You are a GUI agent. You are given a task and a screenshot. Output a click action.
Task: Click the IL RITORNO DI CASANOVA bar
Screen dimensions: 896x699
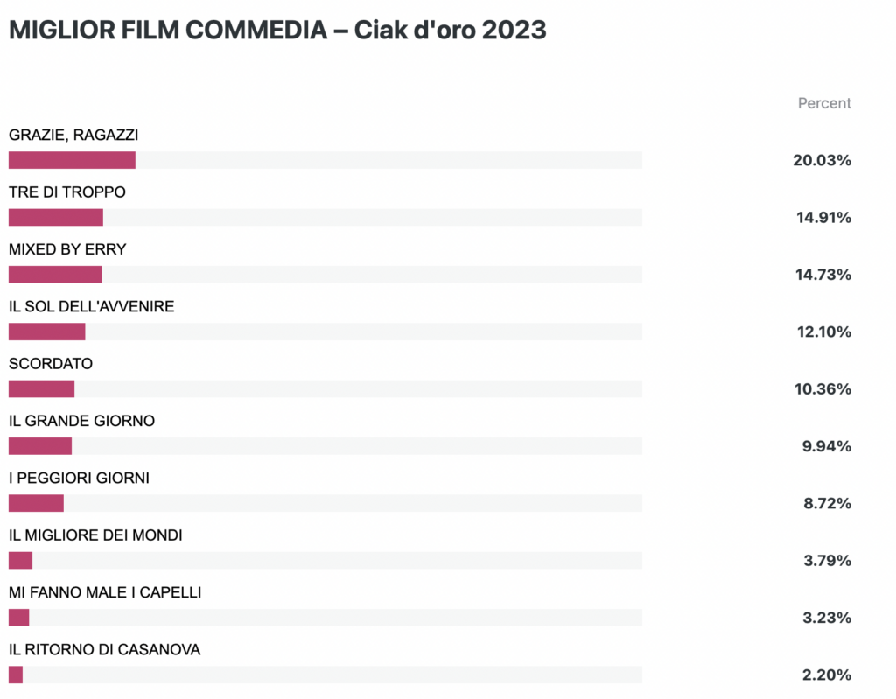[325, 675]
